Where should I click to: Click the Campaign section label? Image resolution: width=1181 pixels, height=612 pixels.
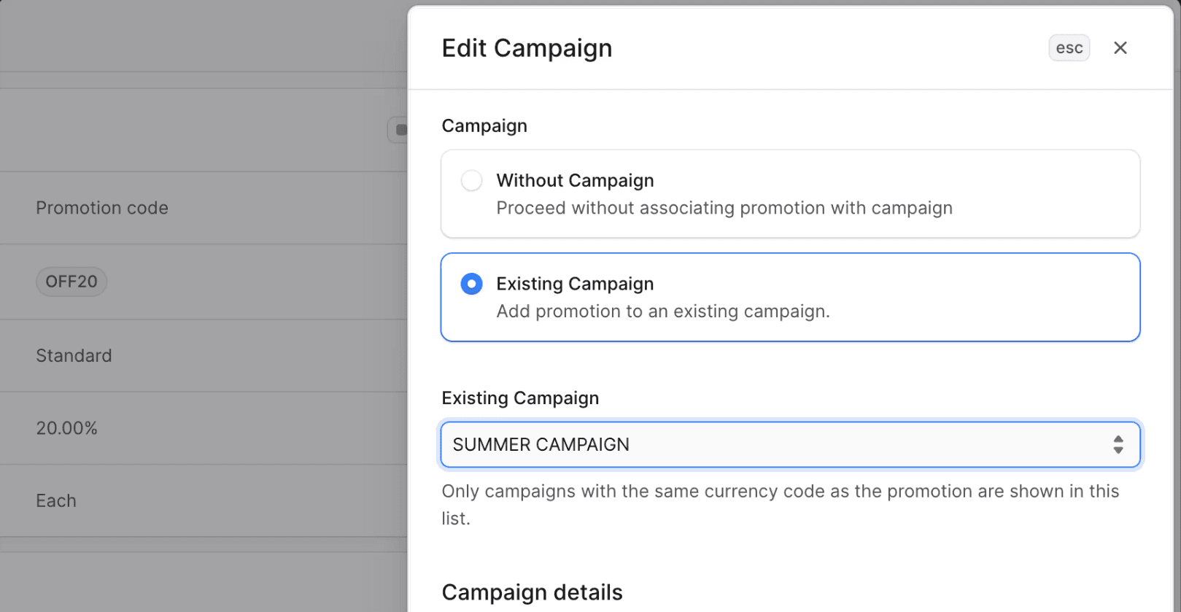(484, 125)
